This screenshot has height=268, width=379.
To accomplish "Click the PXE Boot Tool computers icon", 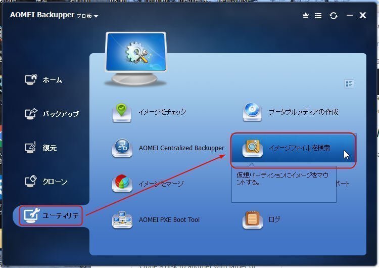I will coord(122,219).
